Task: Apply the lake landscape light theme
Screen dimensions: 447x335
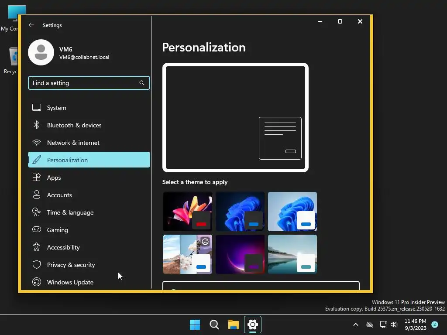Action: point(292,254)
